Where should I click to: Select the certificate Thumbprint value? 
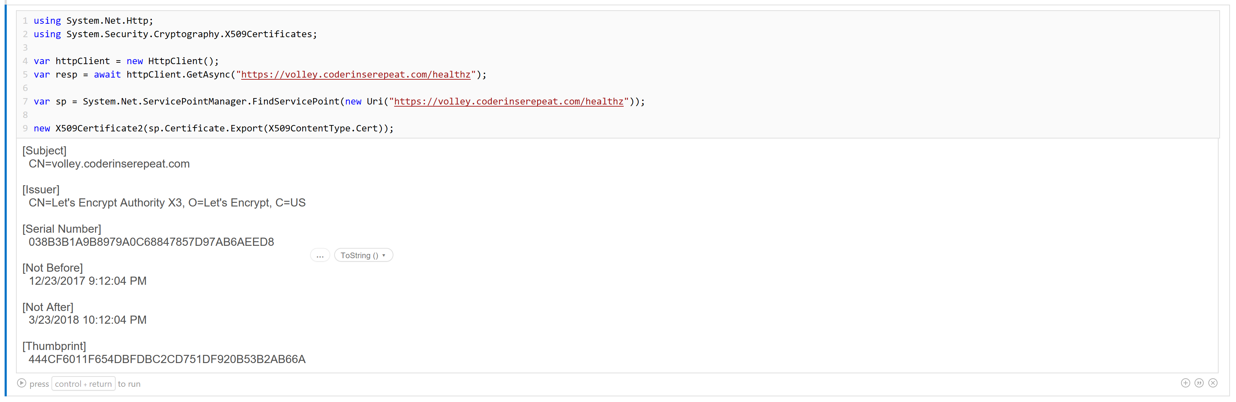pos(166,359)
